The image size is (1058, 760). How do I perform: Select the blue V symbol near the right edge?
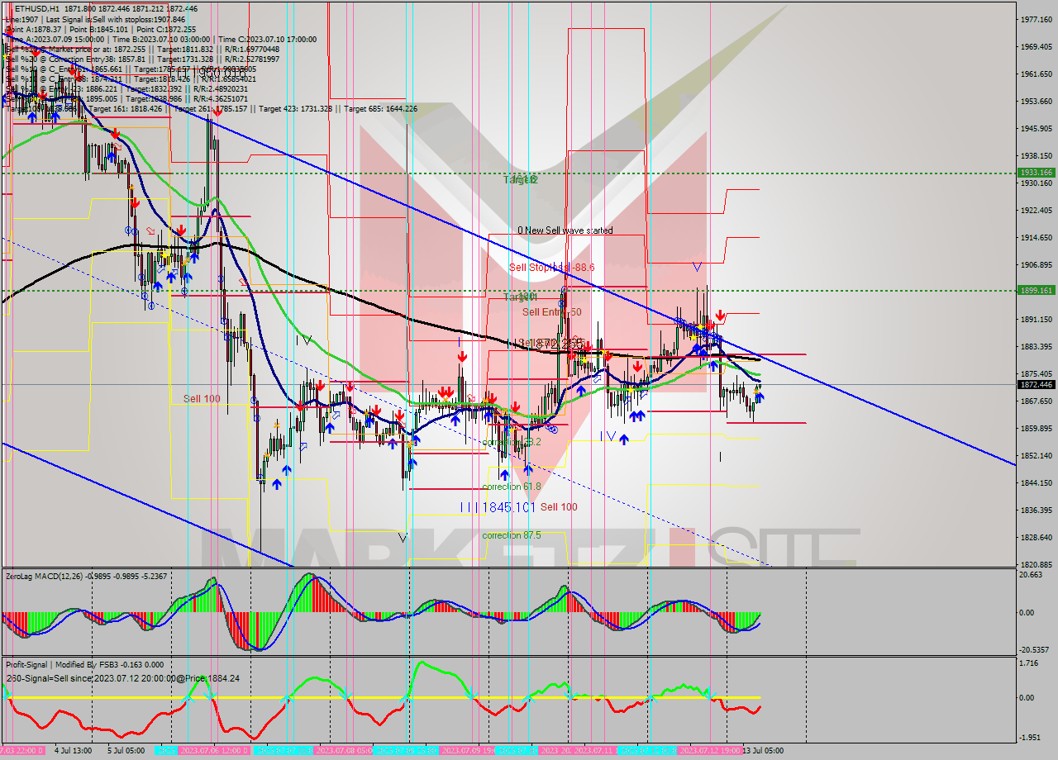click(x=697, y=267)
